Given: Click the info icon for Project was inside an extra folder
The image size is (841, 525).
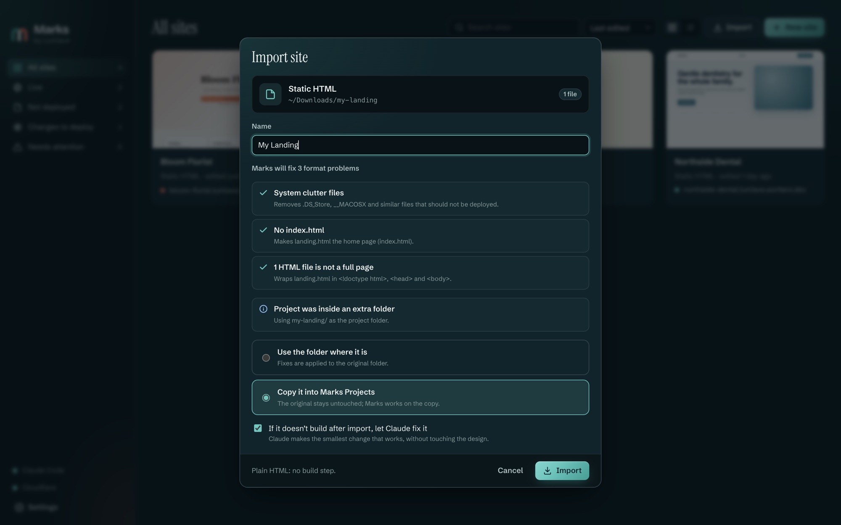Looking at the screenshot, I should pyautogui.click(x=263, y=309).
